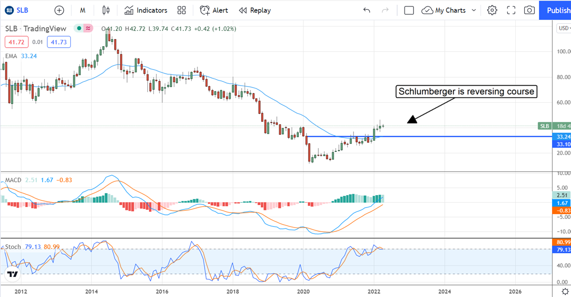The image size is (571, 297).
Task: Click the Publish button
Action: coord(556,10)
